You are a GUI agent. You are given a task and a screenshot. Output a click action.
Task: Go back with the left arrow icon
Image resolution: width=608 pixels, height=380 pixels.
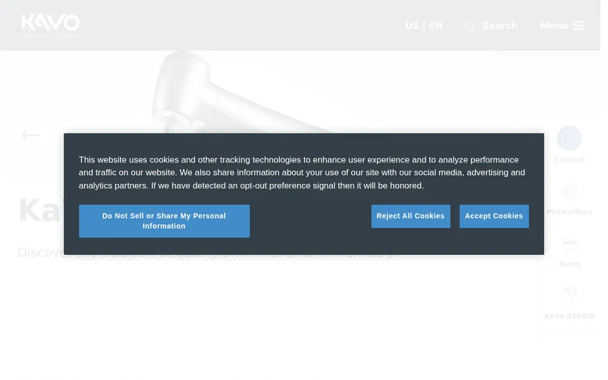[30, 135]
